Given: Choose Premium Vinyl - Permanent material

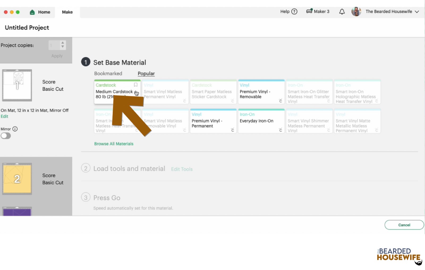Looking at the screenshot, I should point(213,121).
